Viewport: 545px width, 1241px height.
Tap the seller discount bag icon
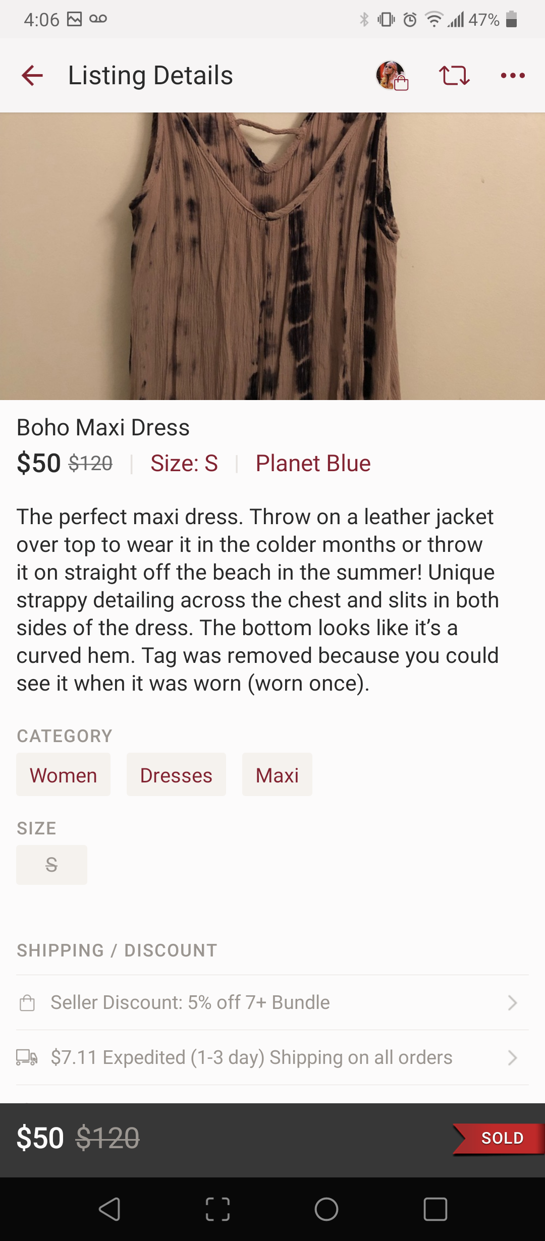point(27,1003)
